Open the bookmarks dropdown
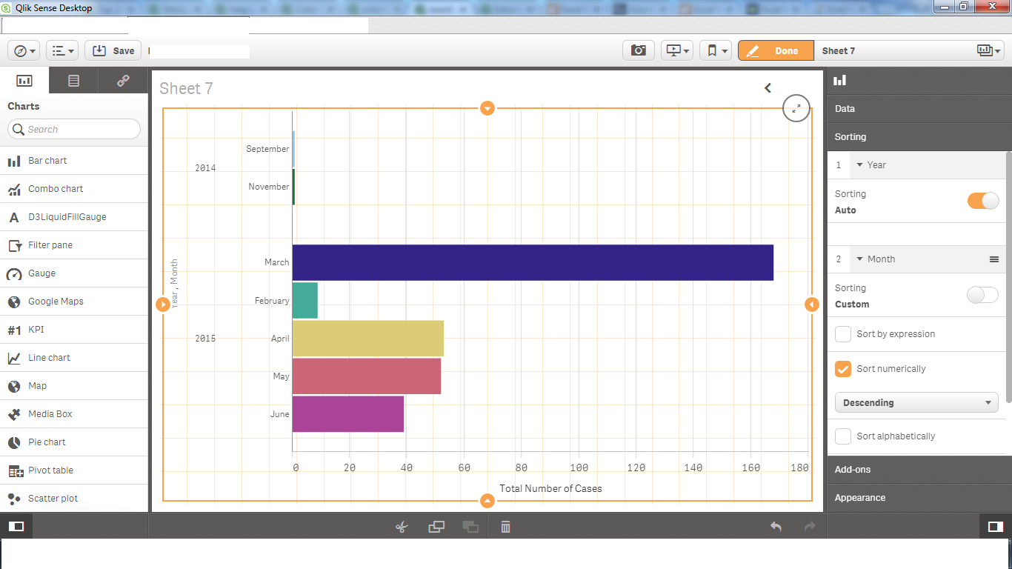The height and width of the screenshot is (569, 1012). 716,50
